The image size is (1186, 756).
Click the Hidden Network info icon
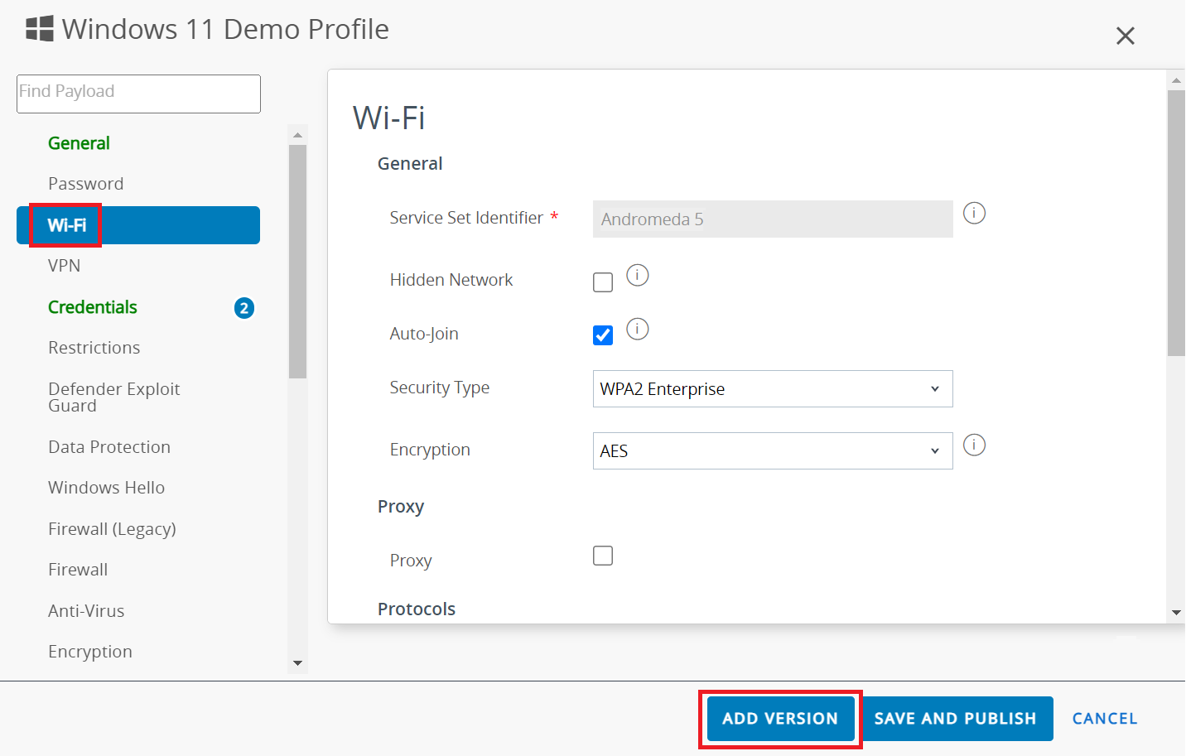click(x=637, y=275)
